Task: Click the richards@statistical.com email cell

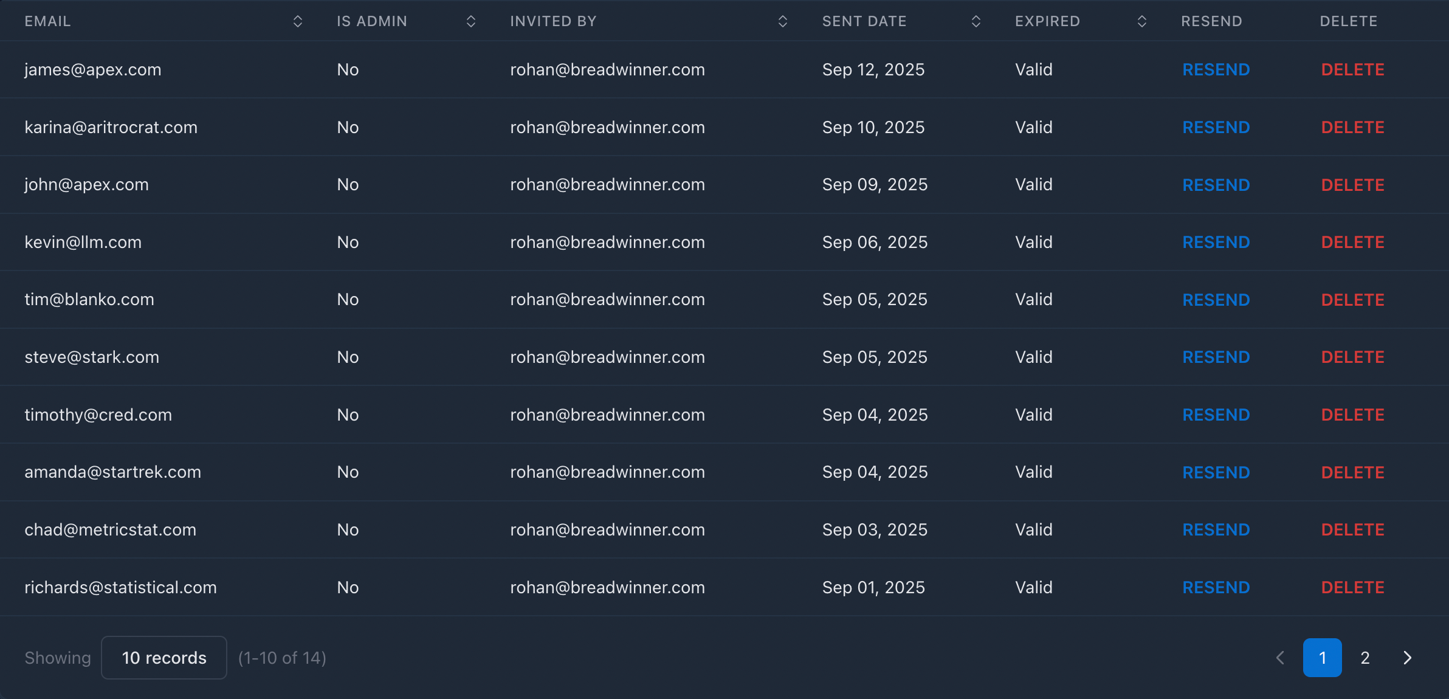Action: pyautogui.click(x=121, y=587)
